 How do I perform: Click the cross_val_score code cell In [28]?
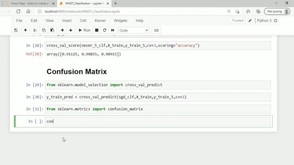pyautogui.click(x=158, y=45)
